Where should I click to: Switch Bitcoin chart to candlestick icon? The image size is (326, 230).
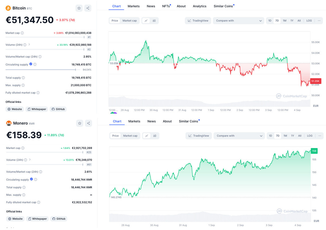pyautogui.click(x=154, y=21)
